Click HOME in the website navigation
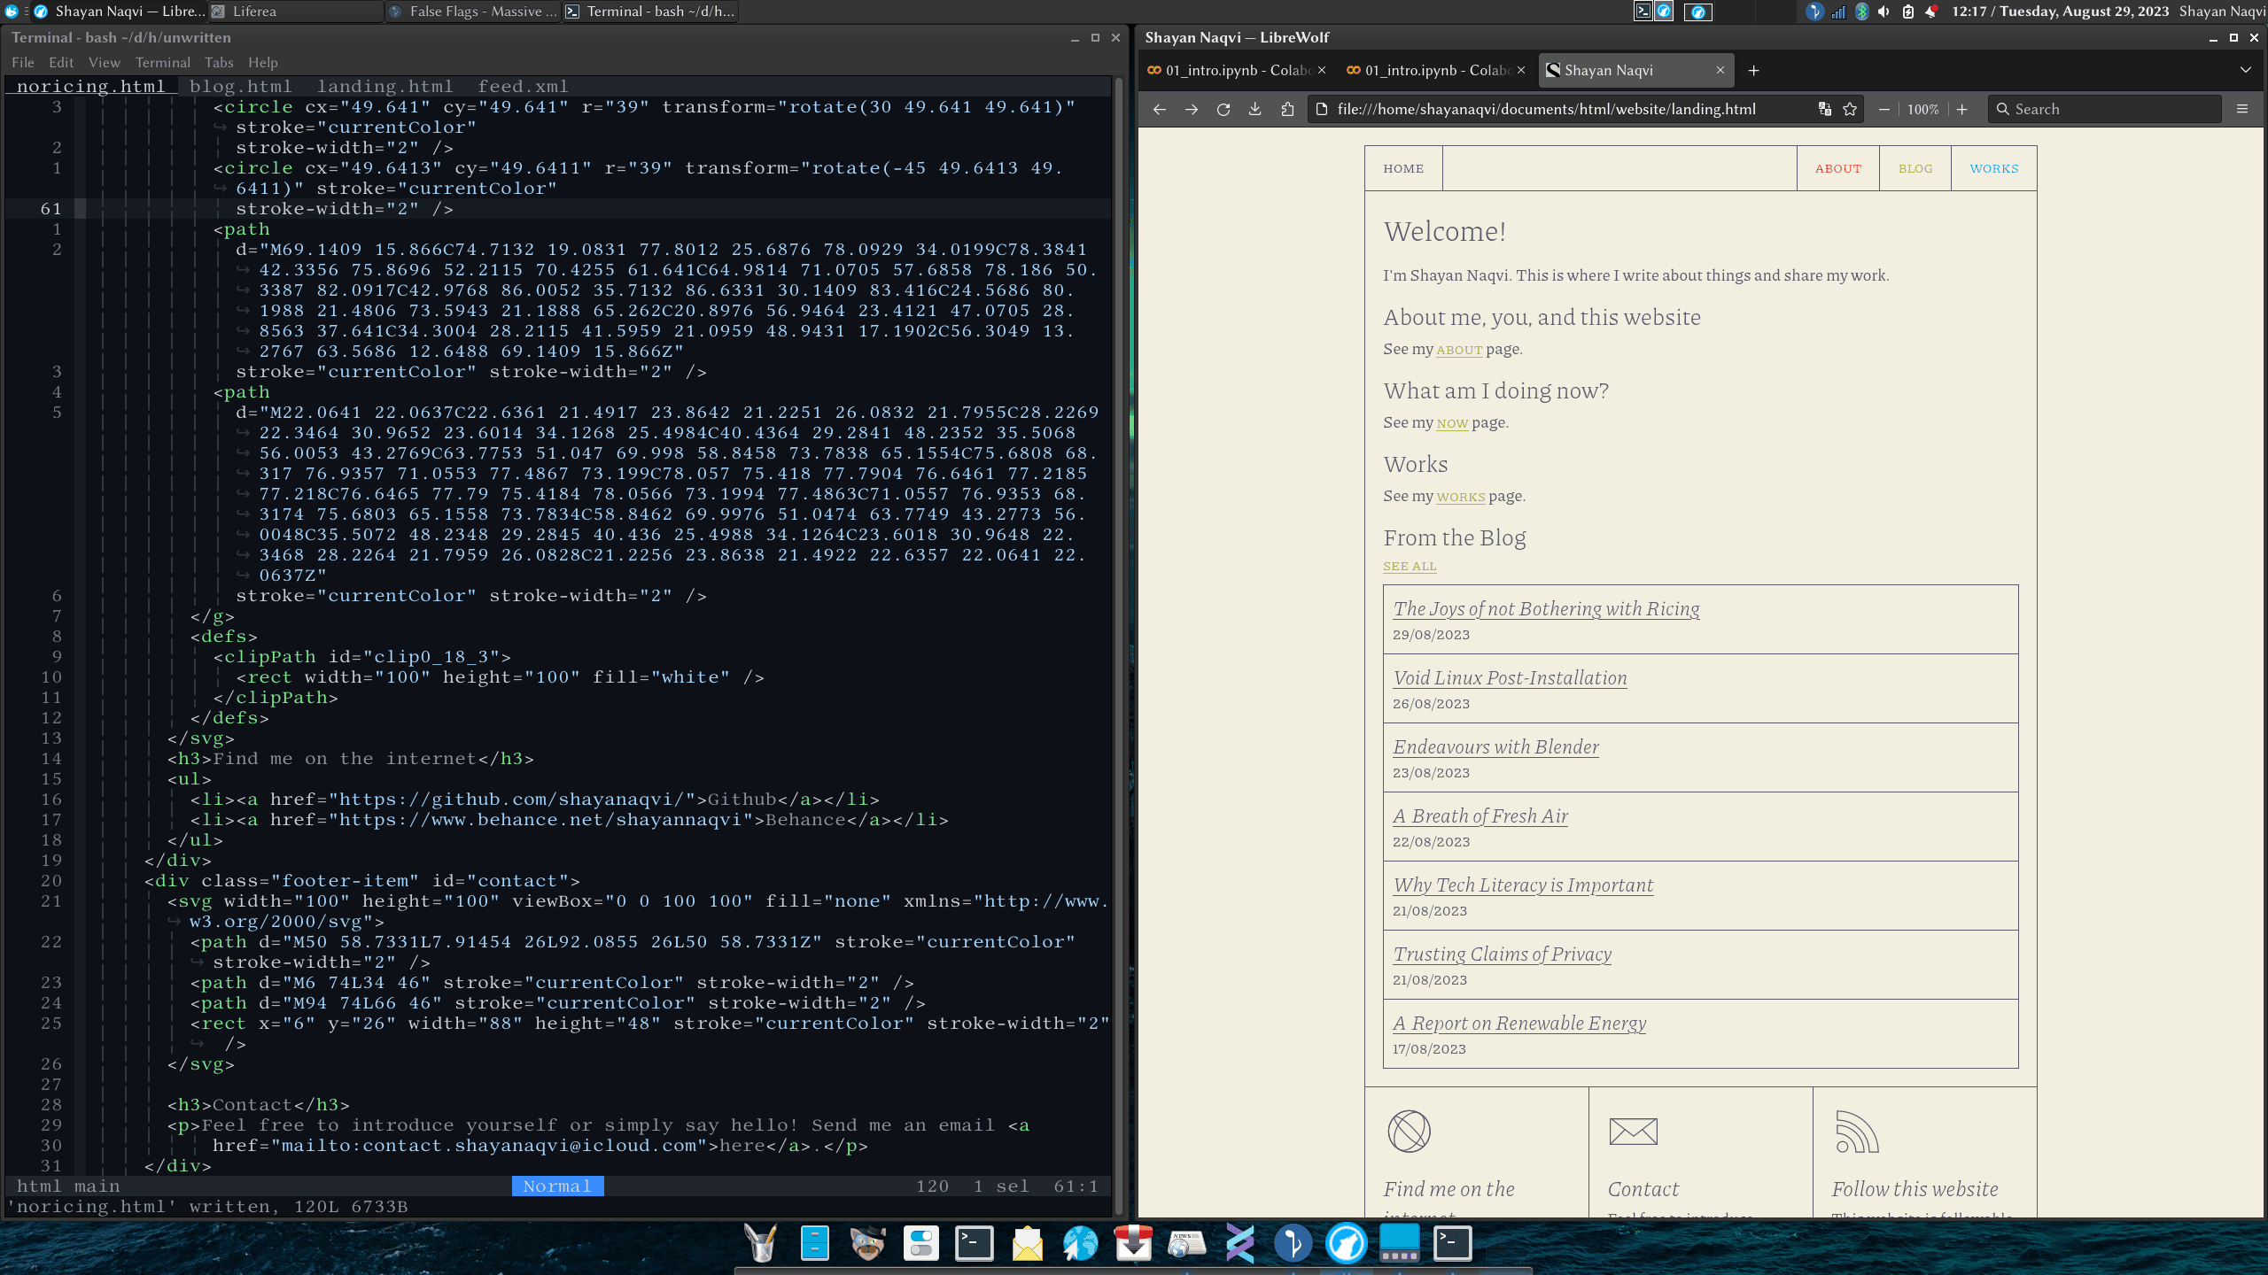This screenshot has height=1275, width=2268. 1403,168
